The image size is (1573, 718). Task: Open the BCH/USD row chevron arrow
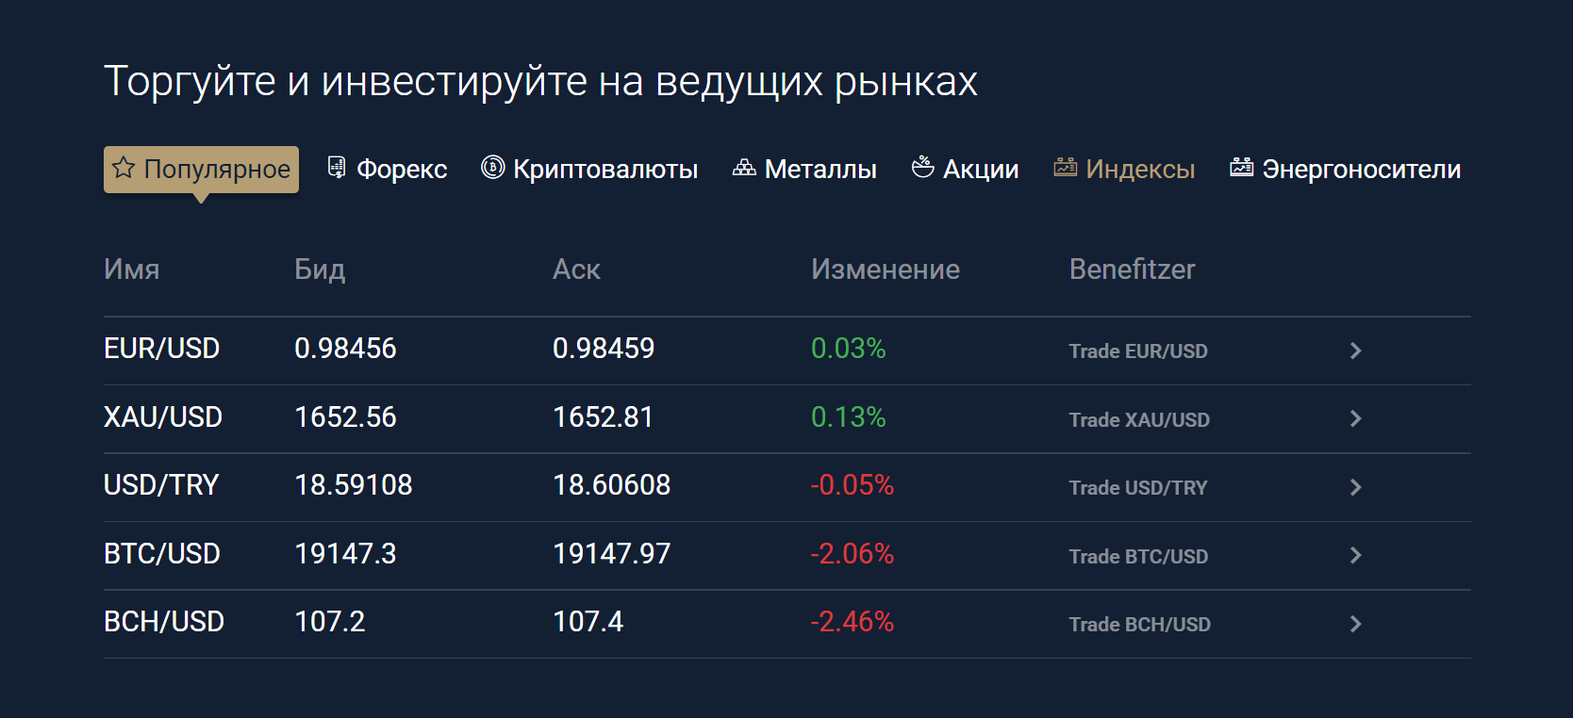click(1355, 624)
